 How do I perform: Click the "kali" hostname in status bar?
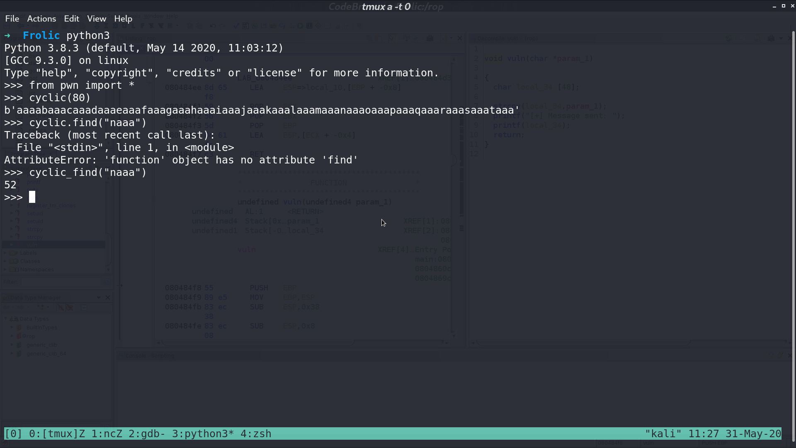[x=663, y=434]
